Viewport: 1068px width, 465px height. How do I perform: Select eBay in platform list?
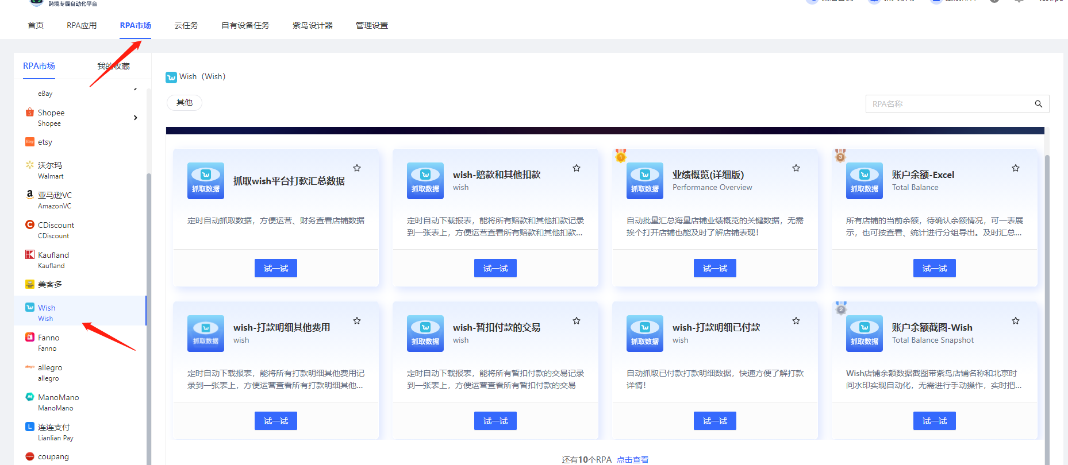(45, 94)
